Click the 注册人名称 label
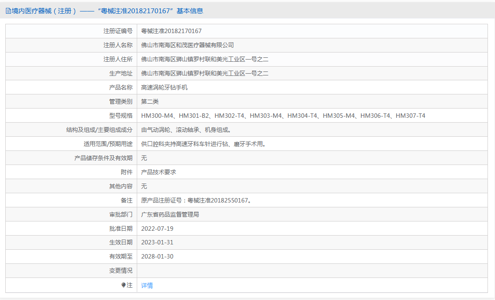 pos(118,45)
